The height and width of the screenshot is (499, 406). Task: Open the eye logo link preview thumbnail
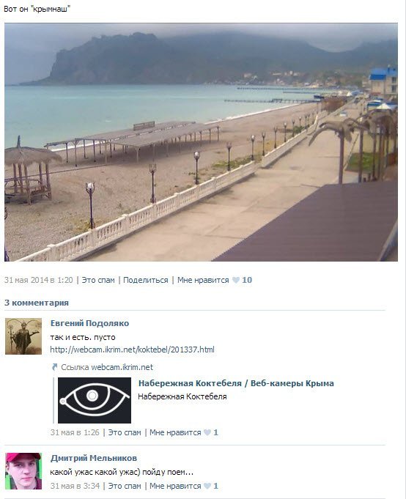95,400
